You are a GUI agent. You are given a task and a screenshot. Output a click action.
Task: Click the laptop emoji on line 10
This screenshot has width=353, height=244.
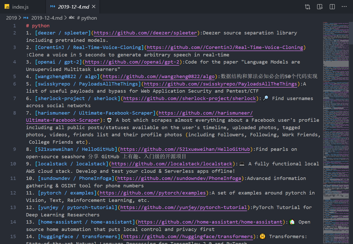click(x=242, y=164)
